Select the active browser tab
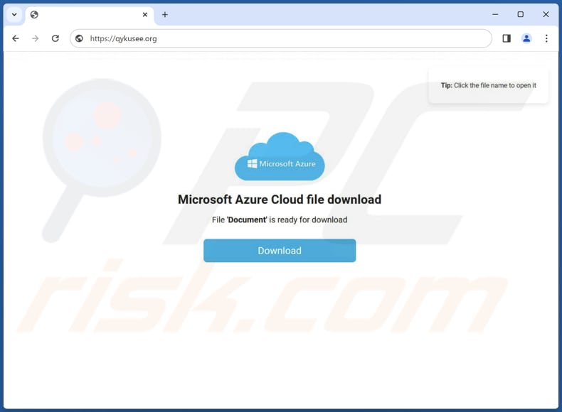The height and width of the screenshot is (412, 562). click(90, 15)
